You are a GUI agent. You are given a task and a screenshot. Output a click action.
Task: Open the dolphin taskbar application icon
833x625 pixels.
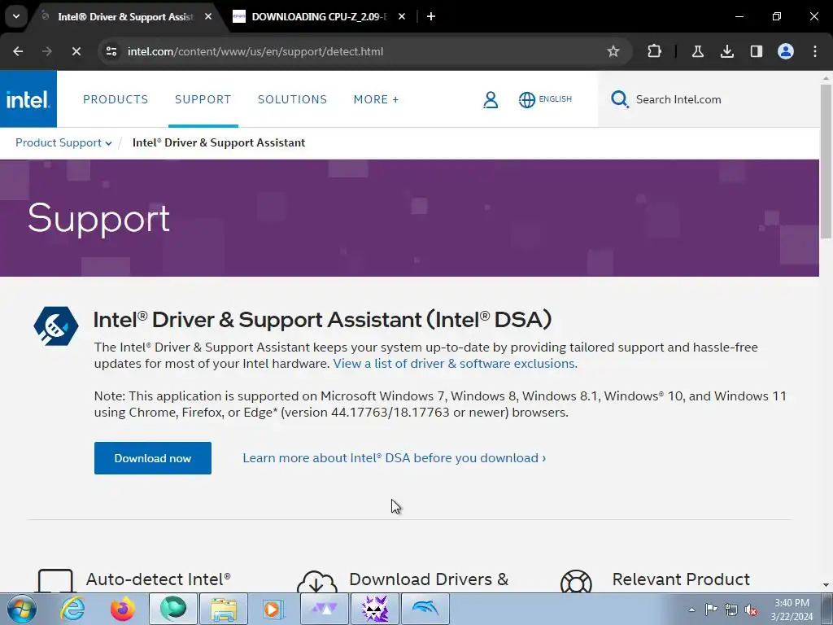click(425, 609)
